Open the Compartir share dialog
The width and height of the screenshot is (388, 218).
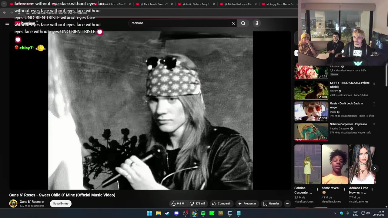[221, 203]
